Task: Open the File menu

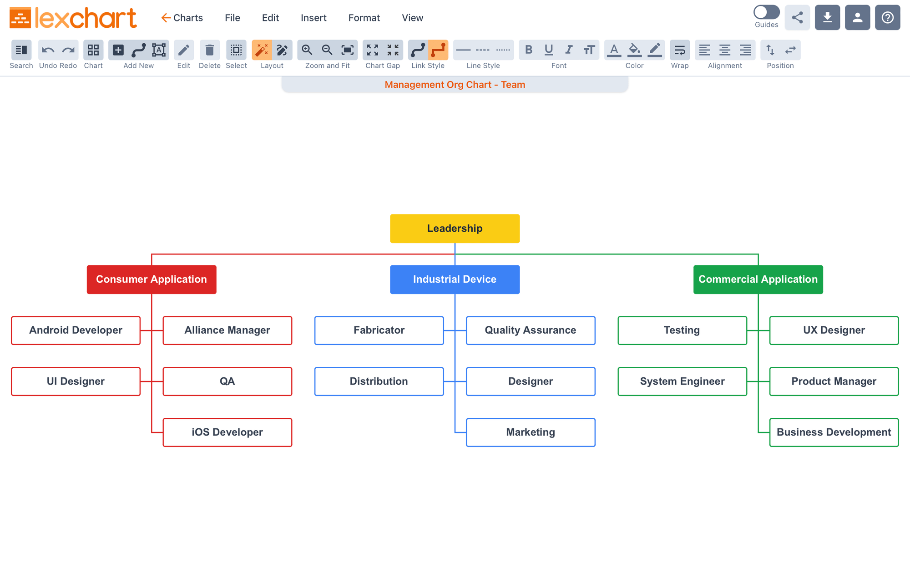Action: click(232, 18)
